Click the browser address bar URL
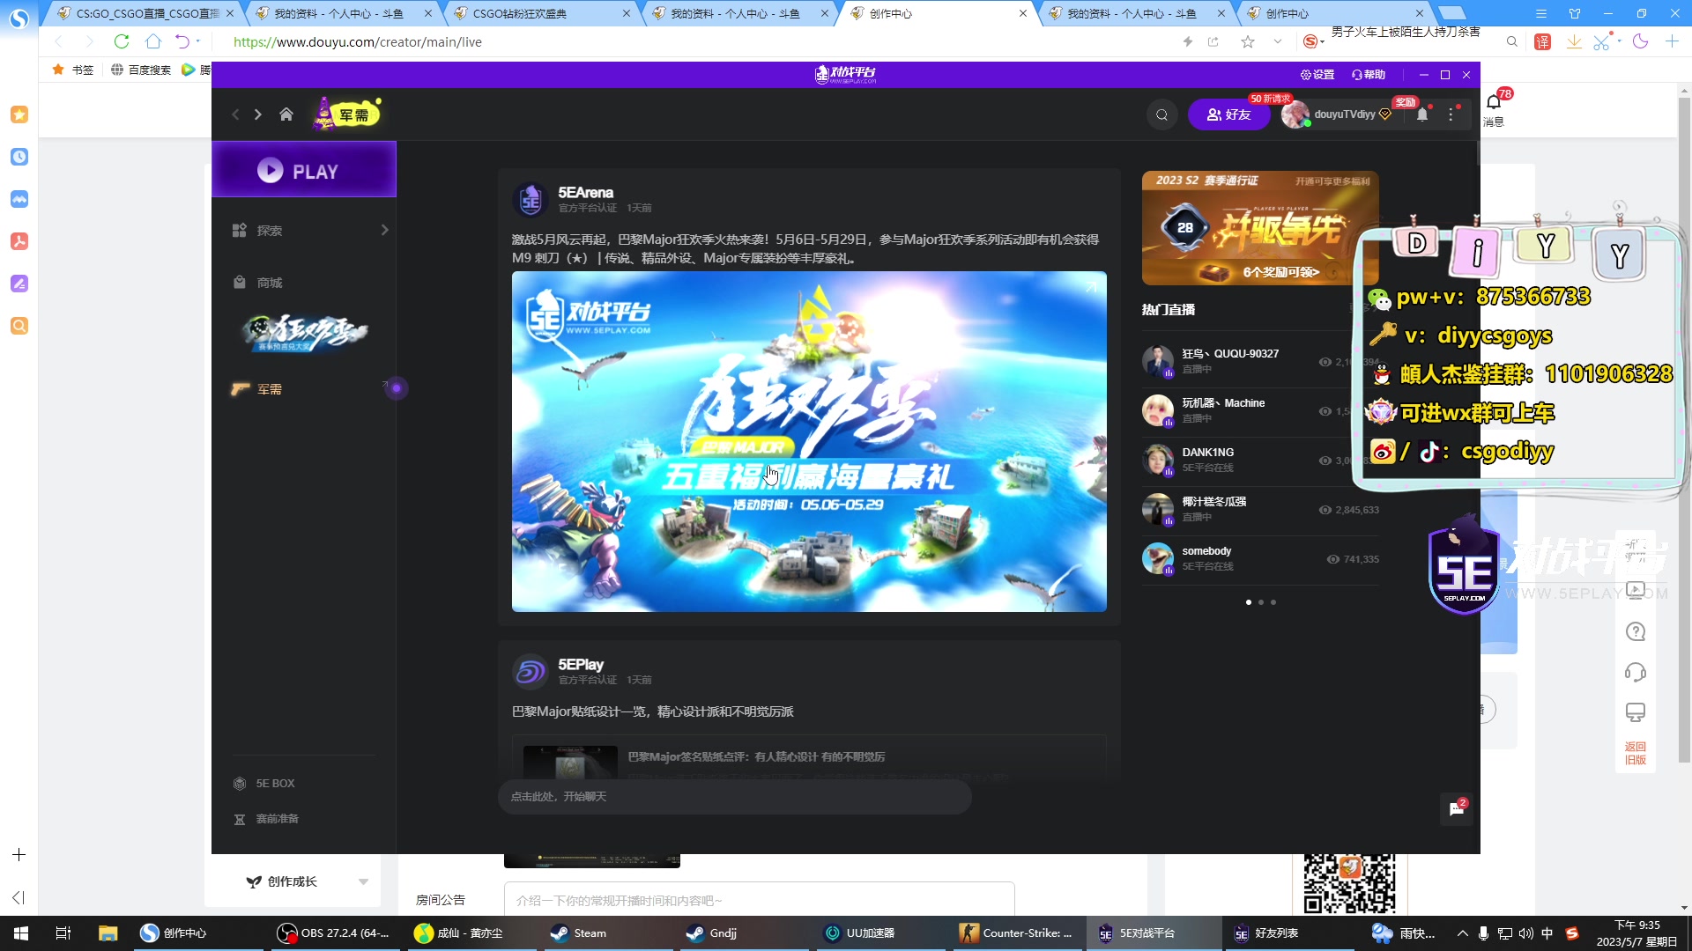This screenshot has width=1692, height=951. [x=358, y=41]
